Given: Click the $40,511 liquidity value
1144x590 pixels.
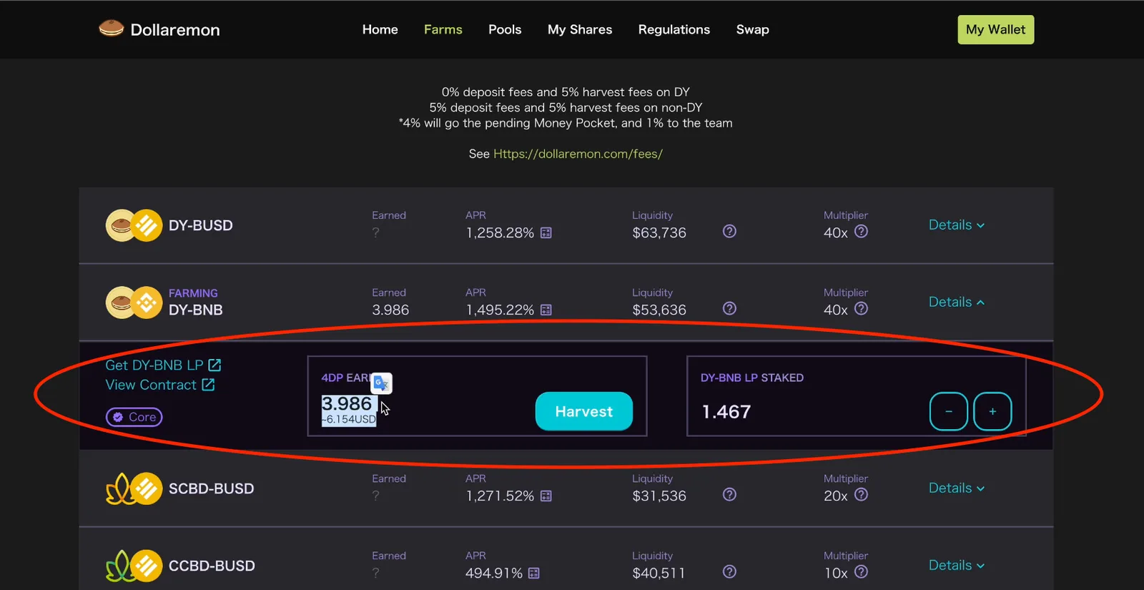Looking at the screenshot, I should 659,573.
